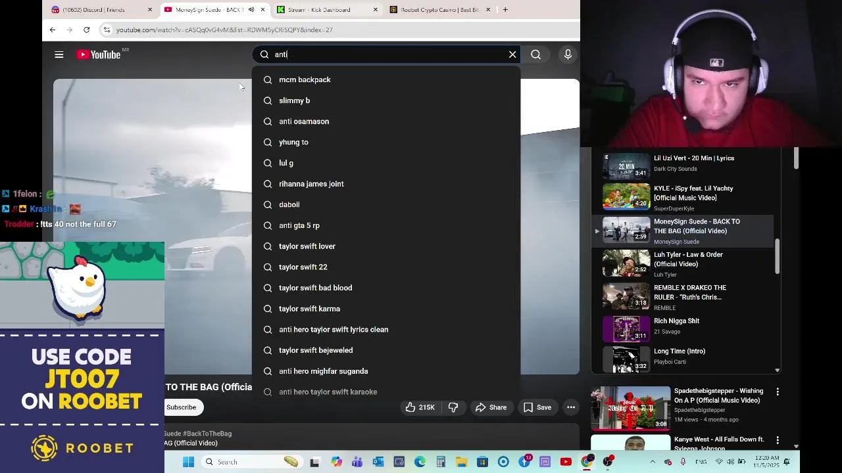842x473 pixels.
Task: Open Outlook from the taskbar
Action: (378, 462)
